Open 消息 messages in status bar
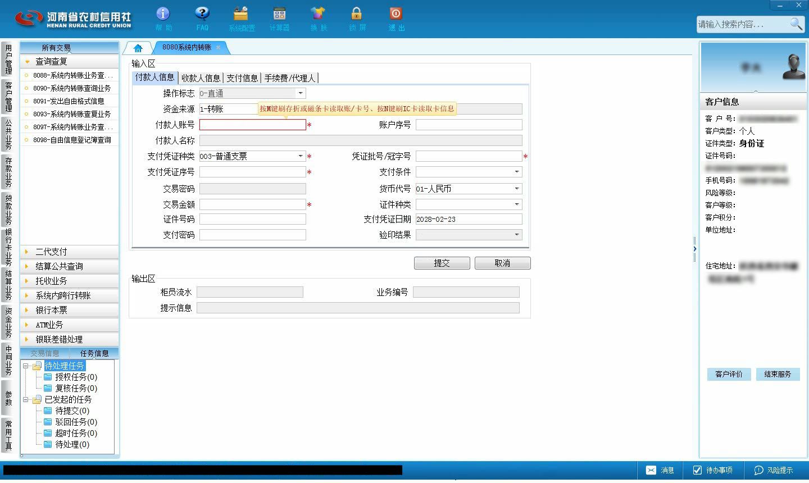809x483 pixels. 660,470
